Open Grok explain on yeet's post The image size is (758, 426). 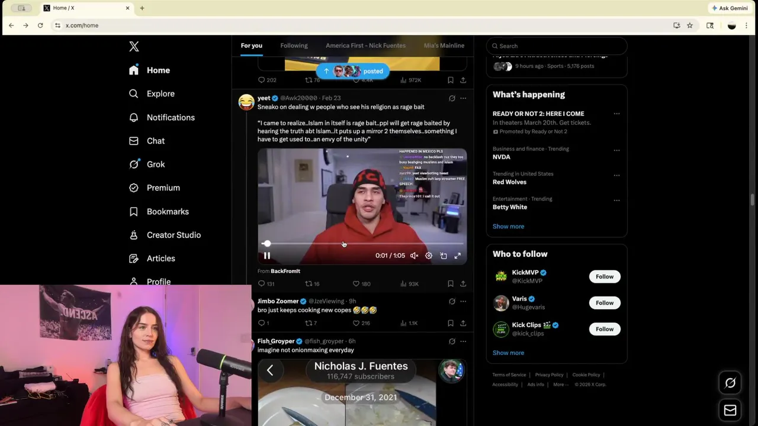[x=452, y=98]
